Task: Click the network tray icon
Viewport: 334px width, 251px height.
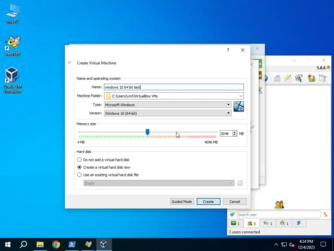Action: (x=284, y=244)
